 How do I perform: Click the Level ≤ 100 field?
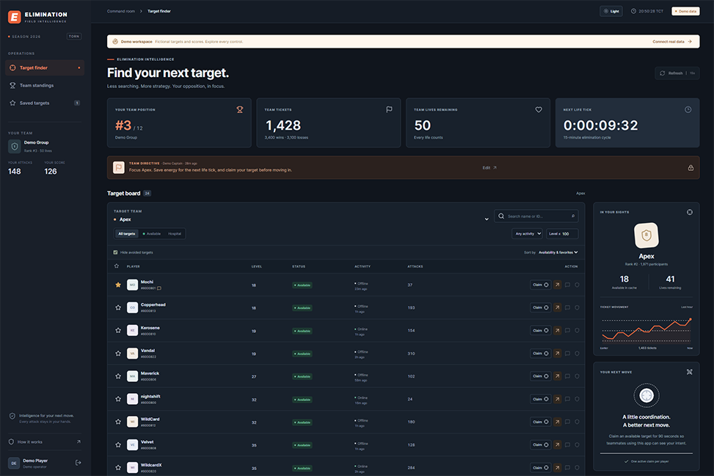(x=562, y=234)
